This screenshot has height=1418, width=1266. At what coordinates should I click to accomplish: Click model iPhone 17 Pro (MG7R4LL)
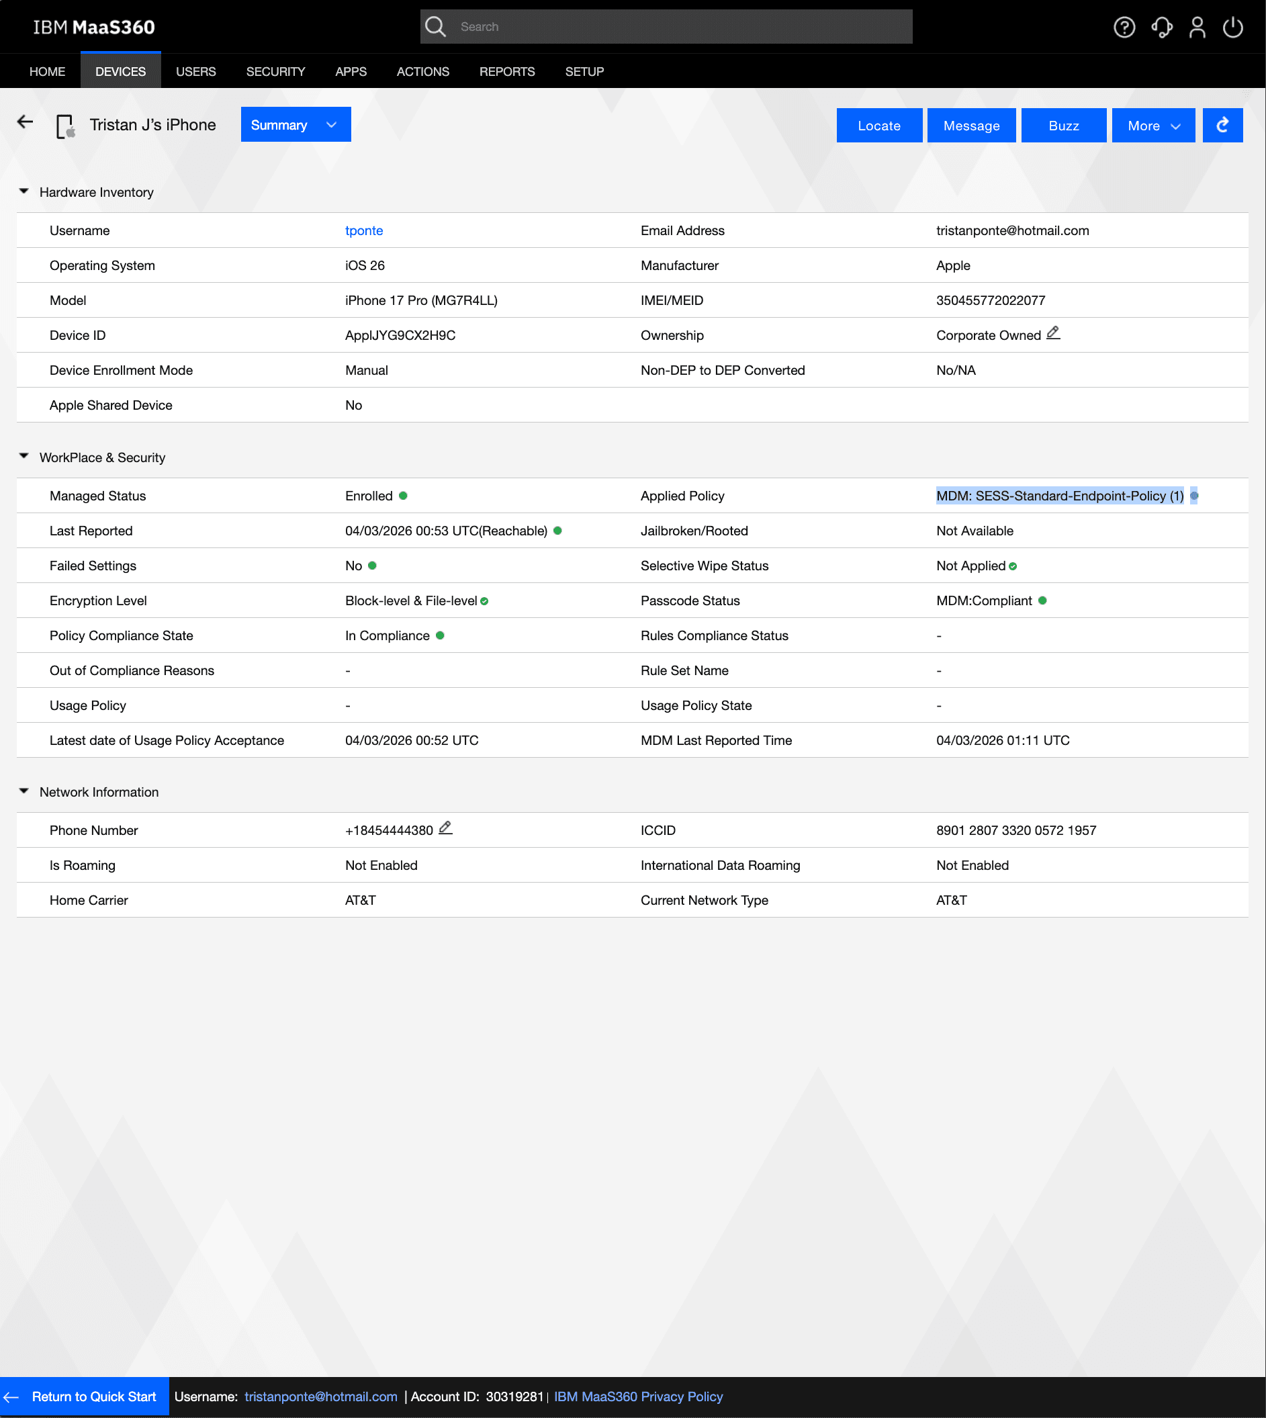coord(421,300)
